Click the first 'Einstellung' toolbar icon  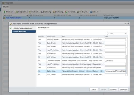pyautogui.click(x=42, y=12)
